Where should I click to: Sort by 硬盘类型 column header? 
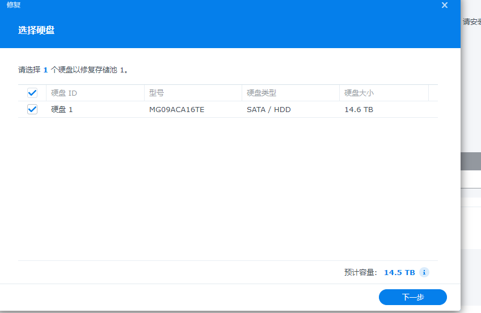pyautogui.click(x=290, y=93)
